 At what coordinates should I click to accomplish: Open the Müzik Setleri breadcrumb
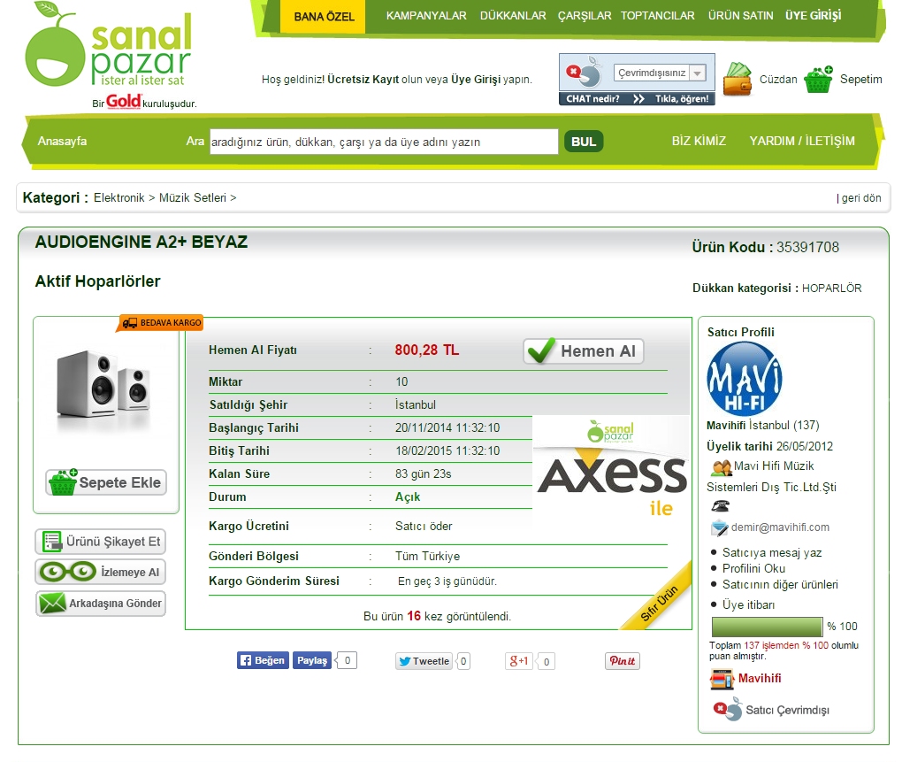pyautogui.click(x=193, y=198)
